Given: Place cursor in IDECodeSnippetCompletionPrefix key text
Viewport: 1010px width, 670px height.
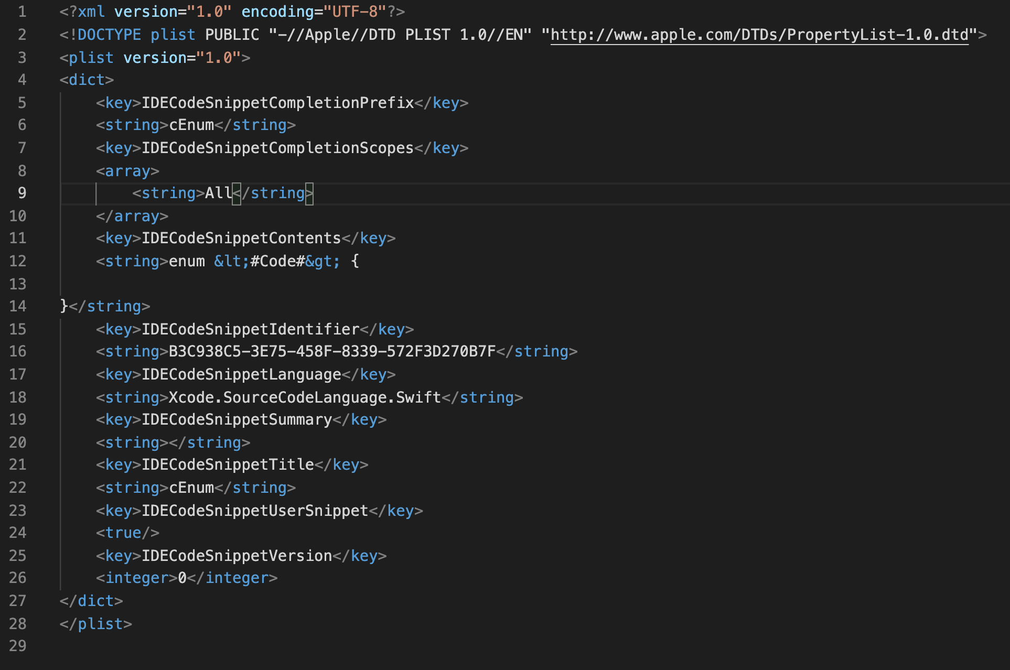Looking at the screenshot, I should [x=278, y=103].
